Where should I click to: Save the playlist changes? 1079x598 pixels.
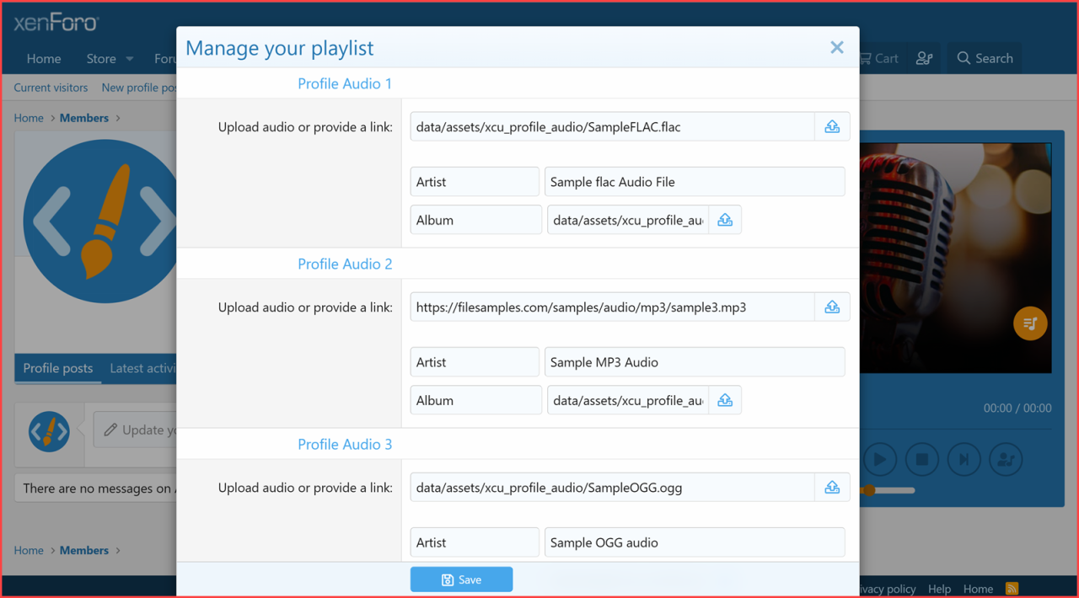(x=461, y=579)
